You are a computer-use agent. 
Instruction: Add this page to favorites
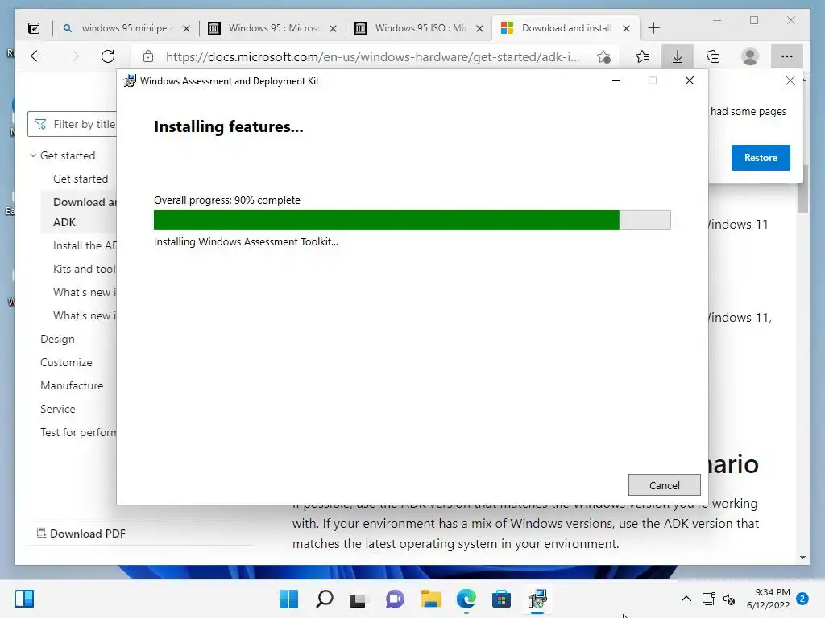(x=604, y=57)
